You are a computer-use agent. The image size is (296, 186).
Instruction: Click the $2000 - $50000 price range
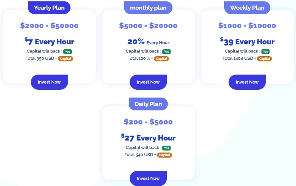click(x=49, y=26)
